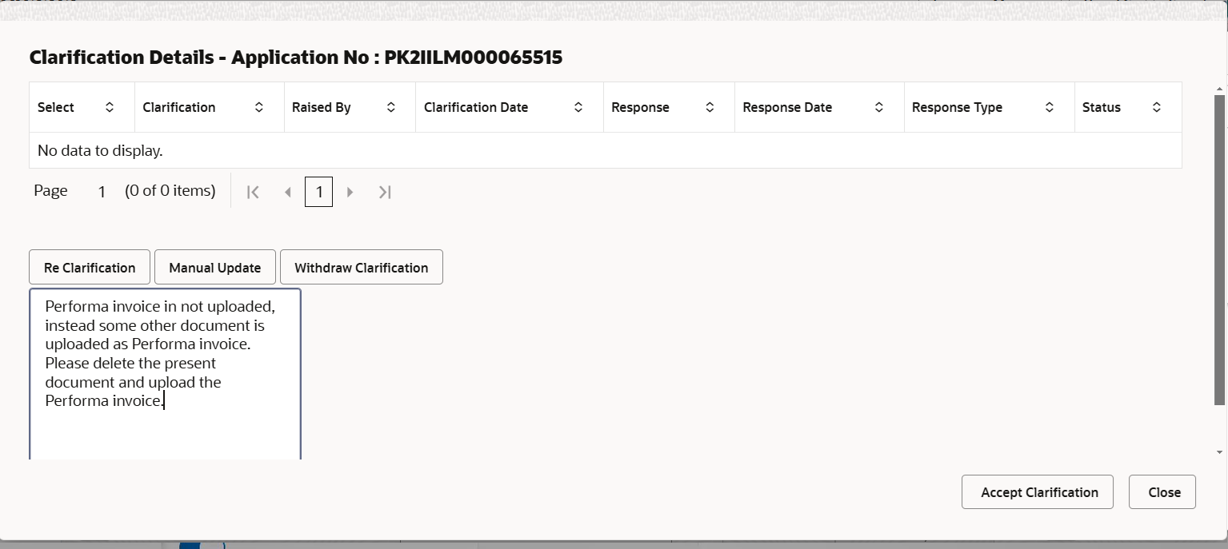Go to first page icon
This screenshot has width=1228, height=549.
[x=253, y=192]
